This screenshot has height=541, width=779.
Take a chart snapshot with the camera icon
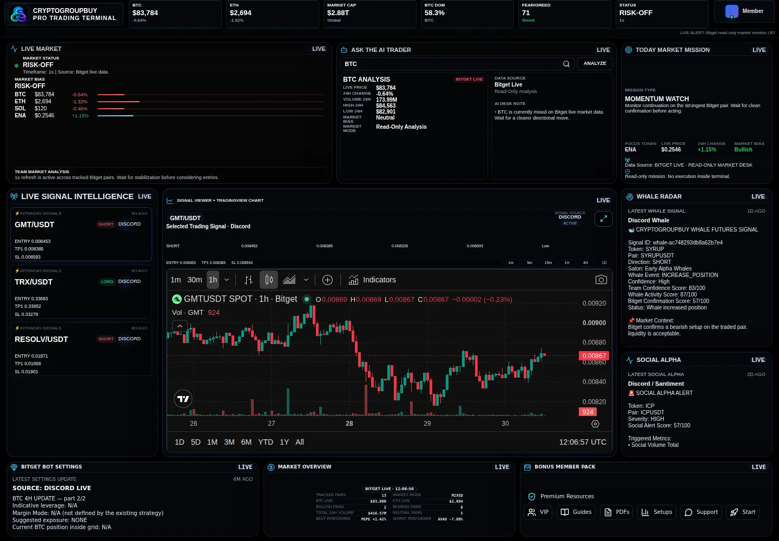click(601, 280)
